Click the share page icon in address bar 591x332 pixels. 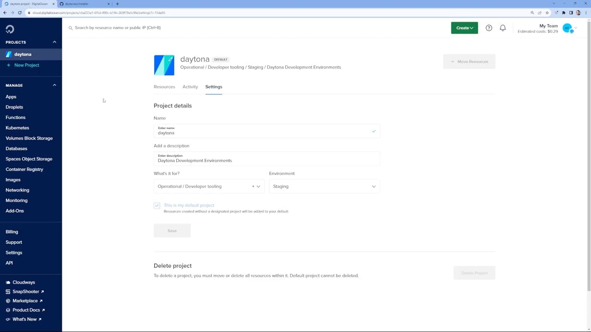point(540,13)
